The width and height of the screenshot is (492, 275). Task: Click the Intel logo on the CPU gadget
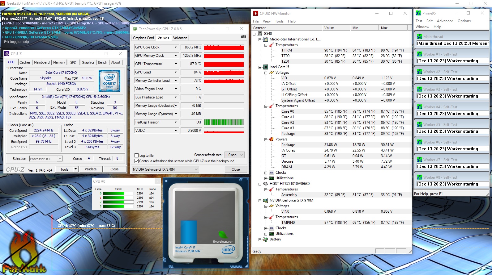point(228,250)
